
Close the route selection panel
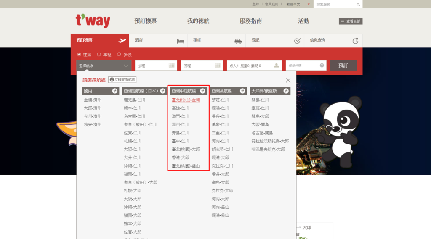(x=288, y=80)
